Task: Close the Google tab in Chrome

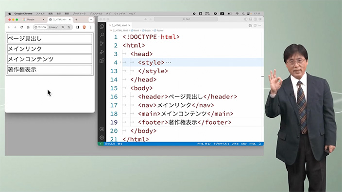Action: (x=43, y=19)
